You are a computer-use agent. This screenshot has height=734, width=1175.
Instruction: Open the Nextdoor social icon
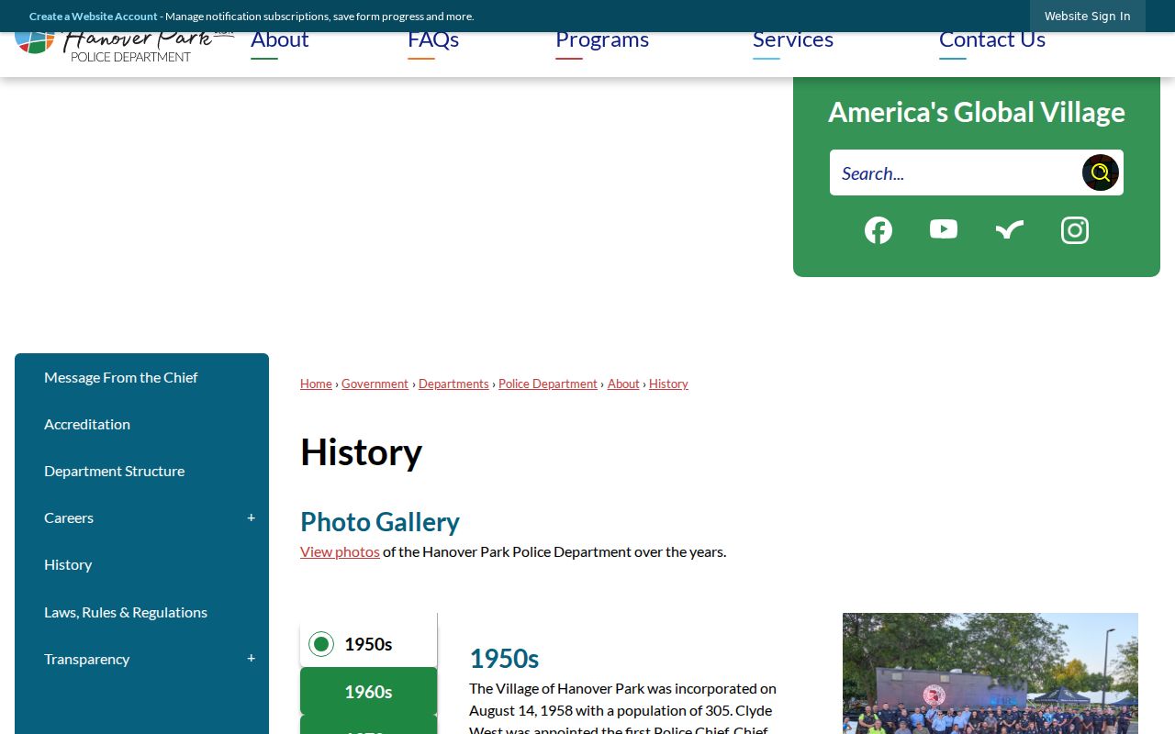(x=1010, y=230)
